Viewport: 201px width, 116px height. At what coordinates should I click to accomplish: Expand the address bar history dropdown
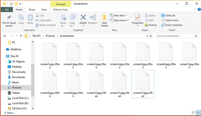147,36
